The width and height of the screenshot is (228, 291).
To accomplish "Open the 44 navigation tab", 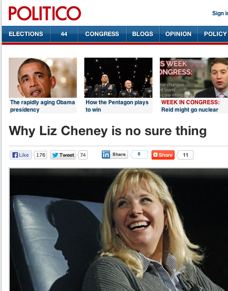I will pyautogui.click(x=64, y=34).
